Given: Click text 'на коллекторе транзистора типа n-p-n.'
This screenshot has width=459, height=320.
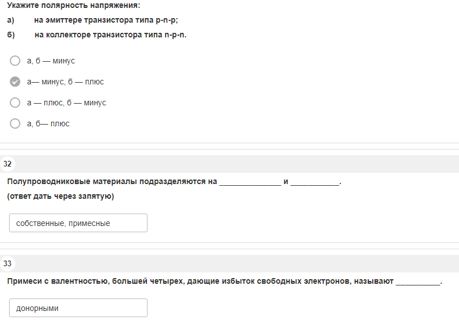Looking at the screenshot, I should tap(111, 35).
